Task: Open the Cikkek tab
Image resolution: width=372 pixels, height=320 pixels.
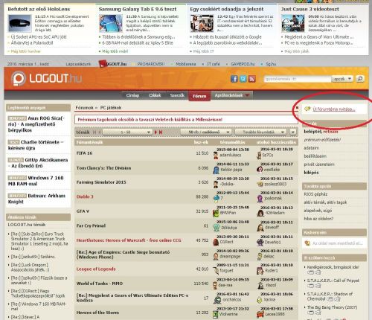Action: point(155,95)
